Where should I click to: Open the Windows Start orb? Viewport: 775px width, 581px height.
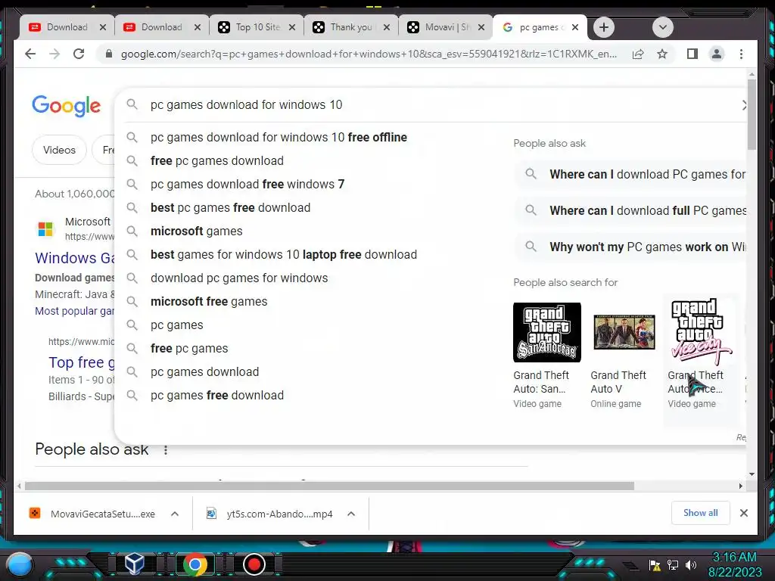click(20, 564)
